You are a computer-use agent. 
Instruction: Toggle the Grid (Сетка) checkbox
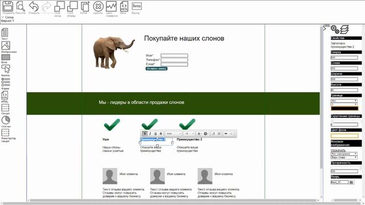3,17
